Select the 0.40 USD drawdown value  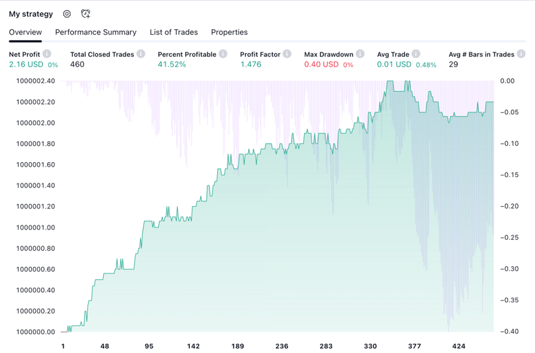click(x=321, y=65)
